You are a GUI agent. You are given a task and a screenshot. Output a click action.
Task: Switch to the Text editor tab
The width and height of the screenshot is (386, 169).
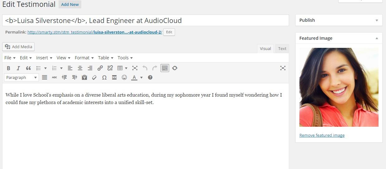(282, 48)
